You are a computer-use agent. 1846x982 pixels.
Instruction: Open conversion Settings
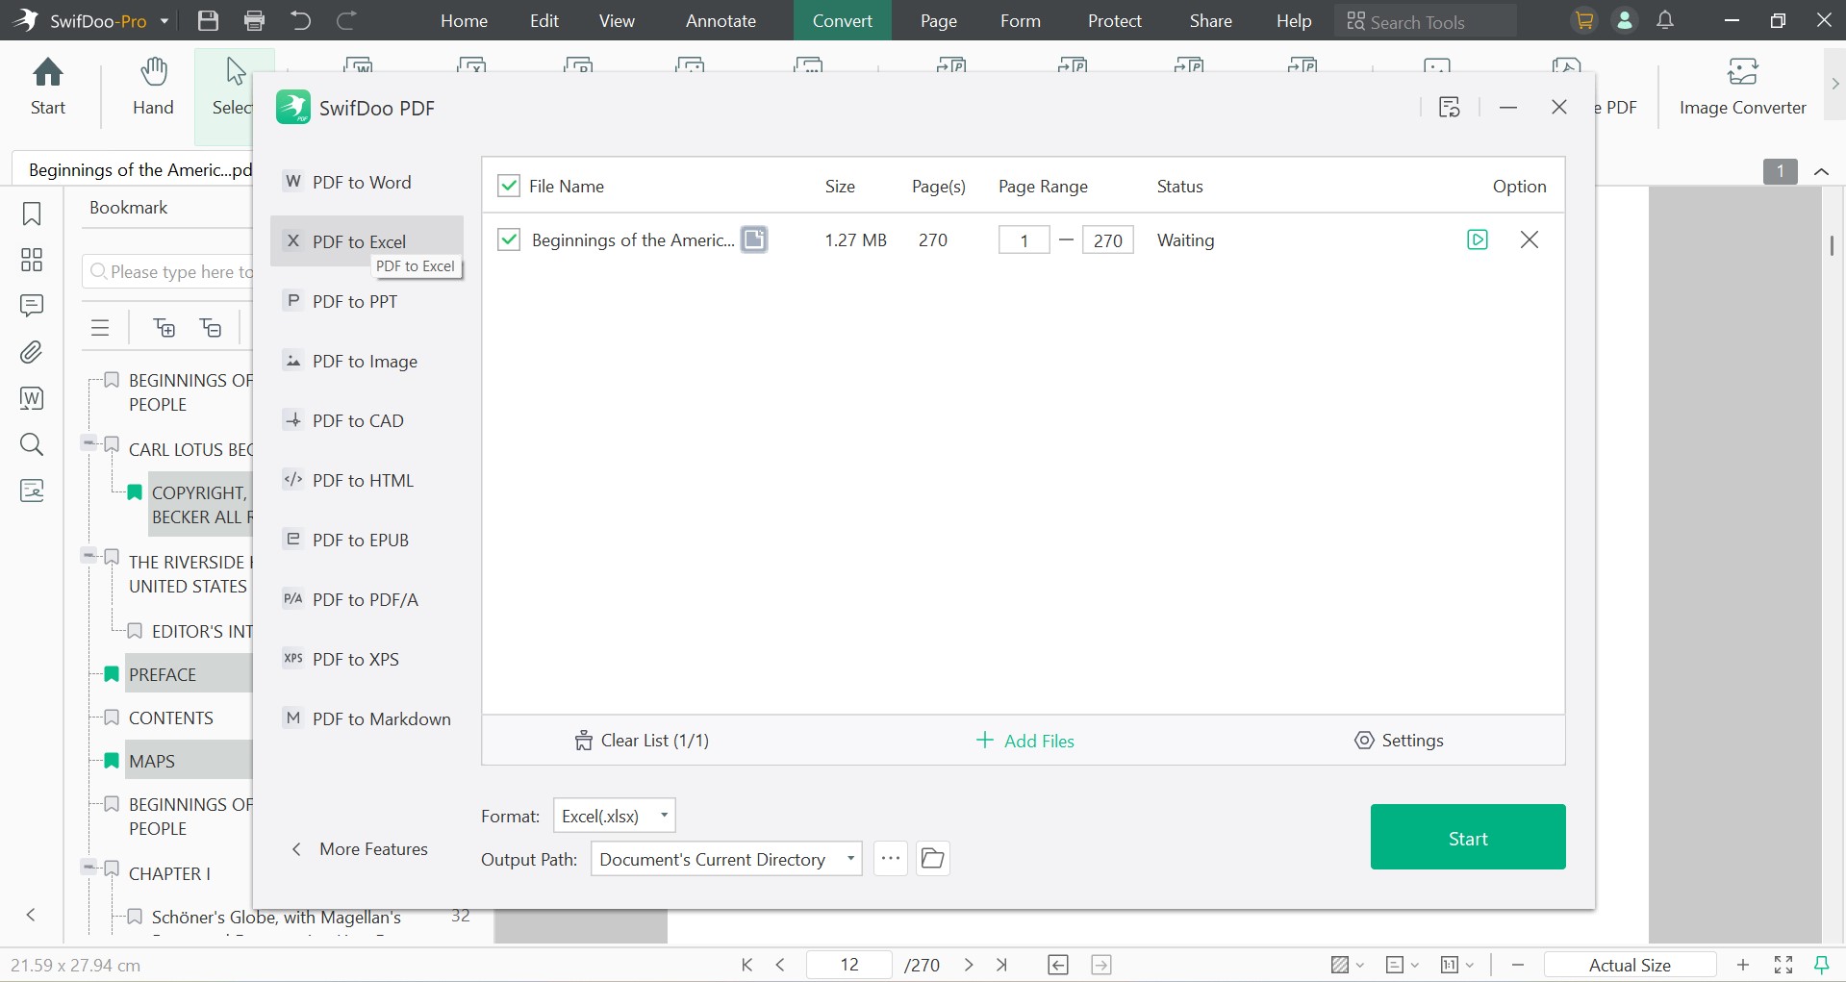tap(1400, 741)
